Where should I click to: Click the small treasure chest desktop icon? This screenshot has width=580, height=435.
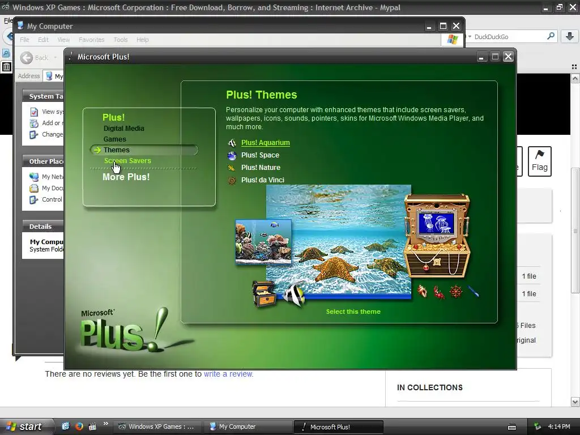coord(264,294)
